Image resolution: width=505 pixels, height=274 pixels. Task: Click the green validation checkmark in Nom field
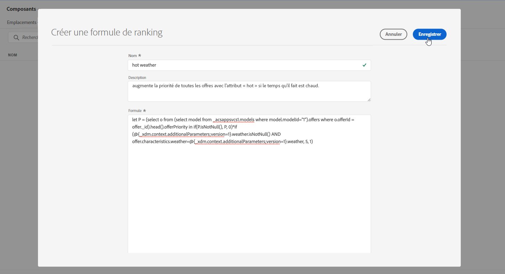pyautogui.click(x=364, y=65)
